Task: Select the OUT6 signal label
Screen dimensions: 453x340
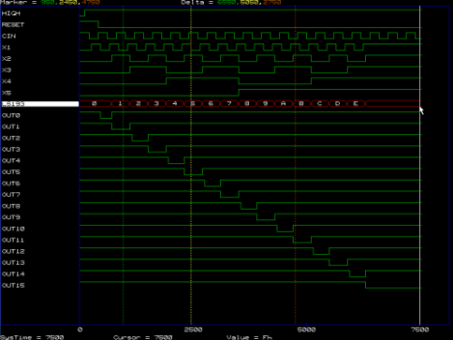Action: (11, 184)
